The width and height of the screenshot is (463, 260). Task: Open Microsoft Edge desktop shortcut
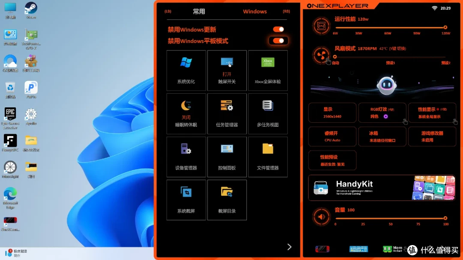click(10, 198)
